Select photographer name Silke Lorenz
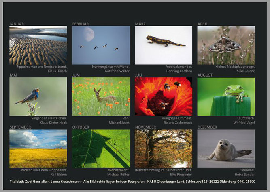This screenshot has height=192, width=270. point(246,71)
